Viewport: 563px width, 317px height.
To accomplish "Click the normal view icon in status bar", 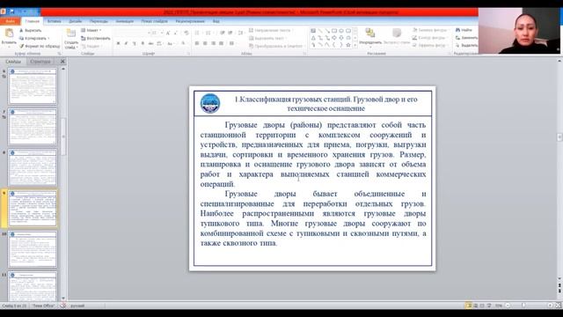I will pos(469,306).
